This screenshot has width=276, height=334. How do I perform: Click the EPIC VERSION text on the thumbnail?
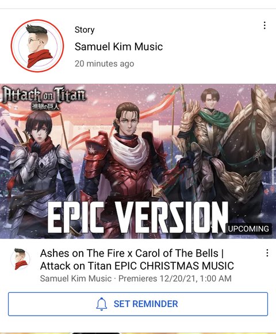pos(137,218)
